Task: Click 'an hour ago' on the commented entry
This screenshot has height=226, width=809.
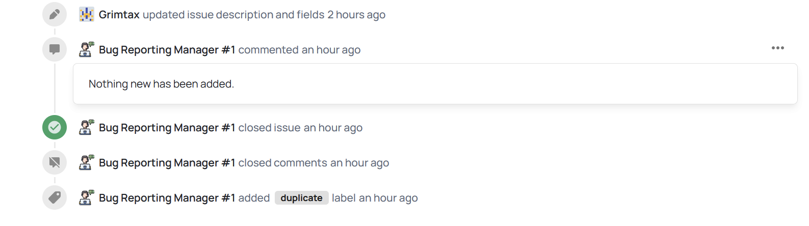Action: coord(331,50)
